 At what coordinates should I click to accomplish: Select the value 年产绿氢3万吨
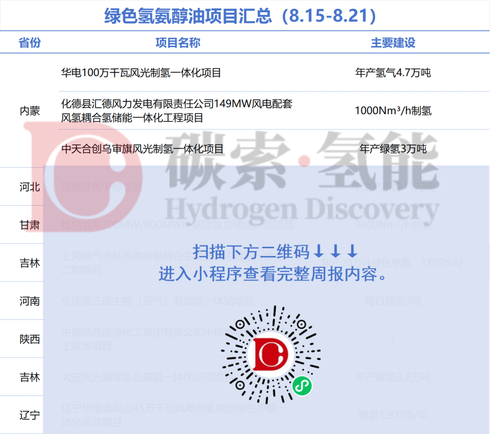coord(393,149)
